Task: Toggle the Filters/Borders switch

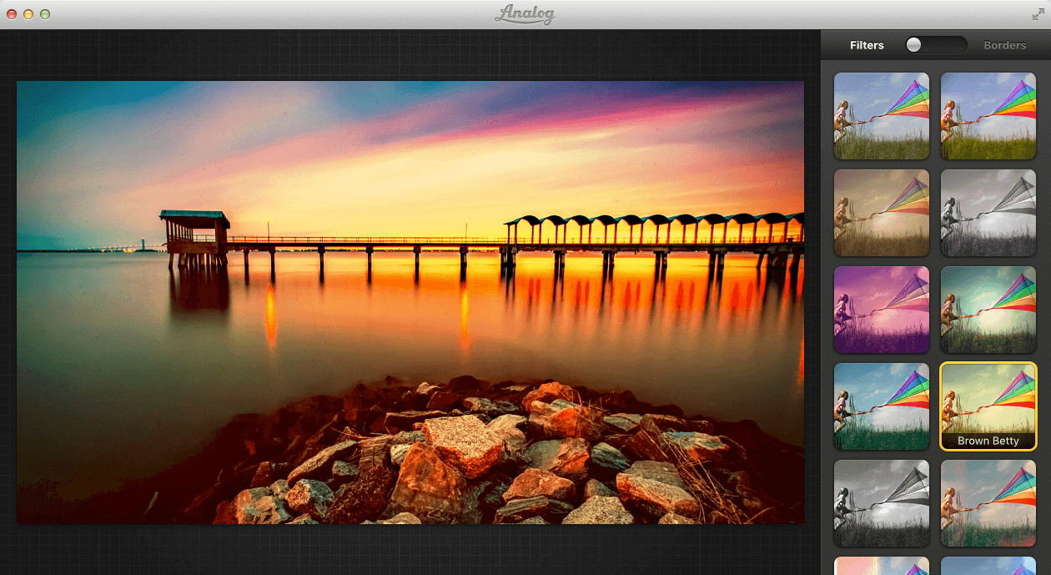Action: (x=936, y=45)
